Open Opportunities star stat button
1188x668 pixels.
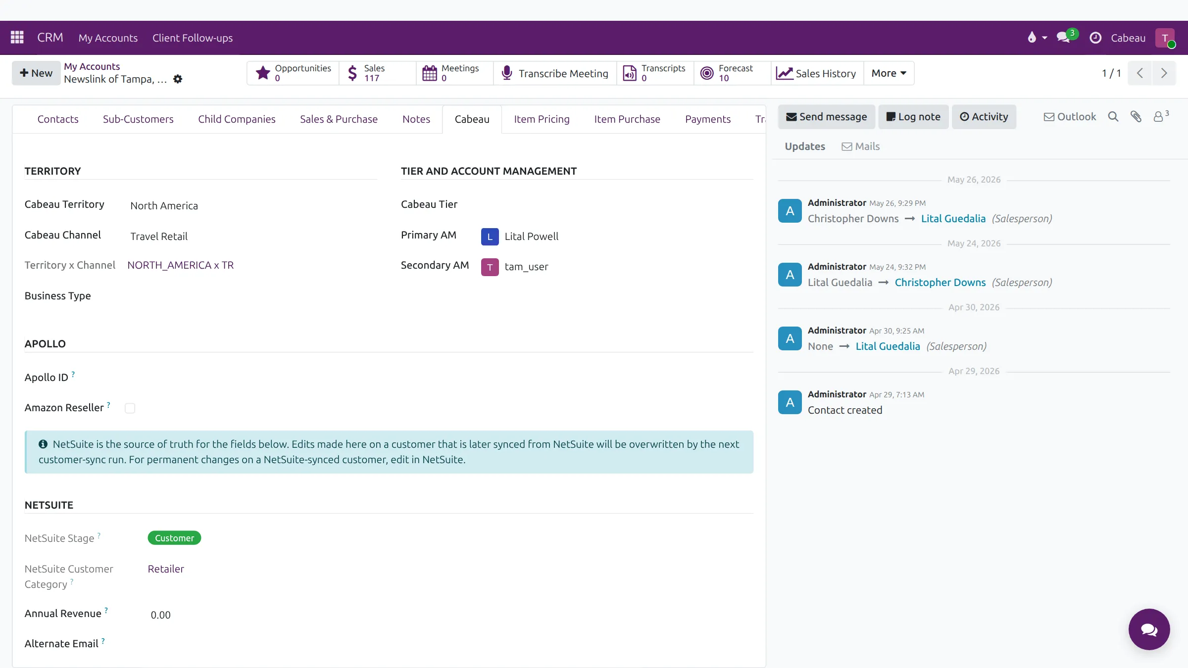(x=293, y=73)
